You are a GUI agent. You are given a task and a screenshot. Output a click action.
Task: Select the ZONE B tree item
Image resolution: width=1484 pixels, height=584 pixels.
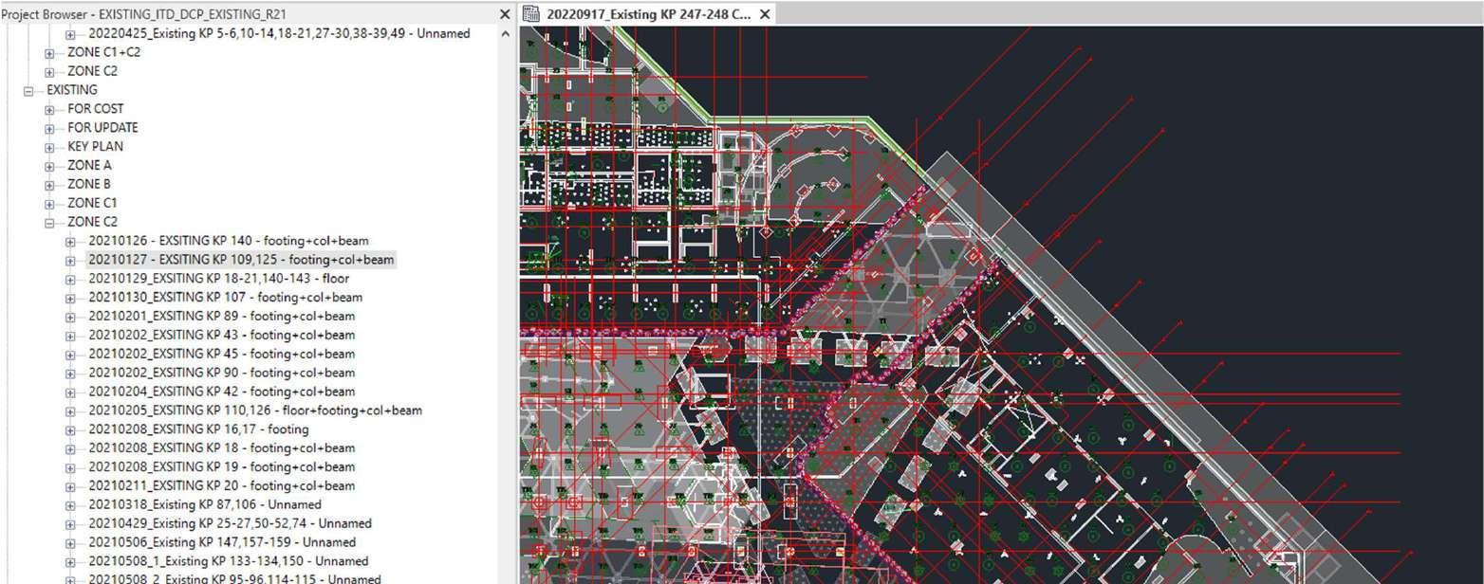tap(89, 185)
